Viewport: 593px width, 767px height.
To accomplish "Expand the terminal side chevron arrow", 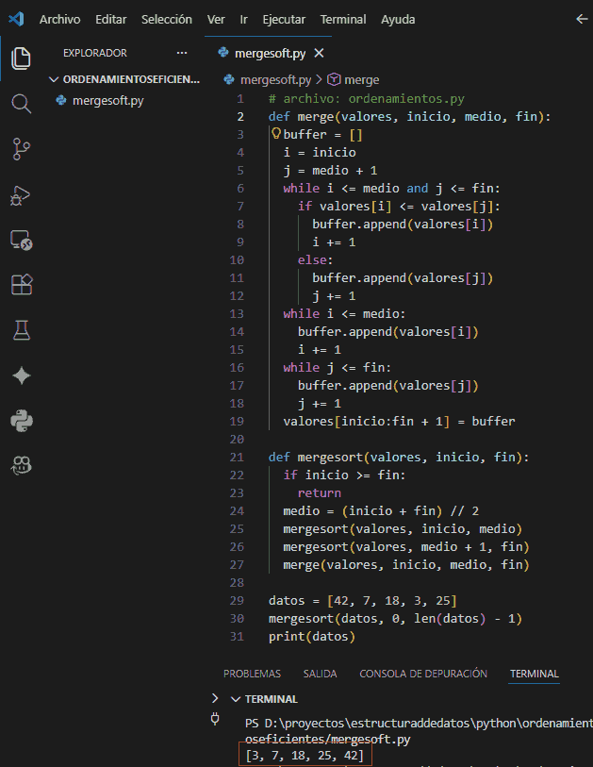I will pyautogui.click(x=215, y=698).
